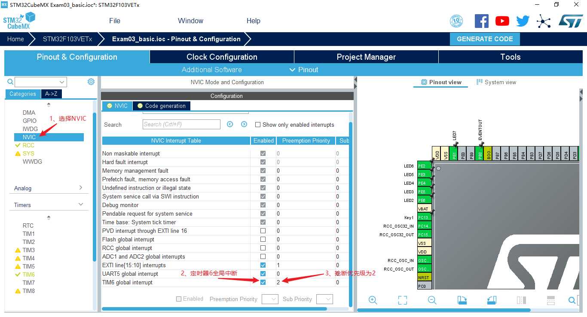The width and height of the screenshot is (587, 317).
Task: Open the ST YouTube channel icon
Action: point(502,21)
